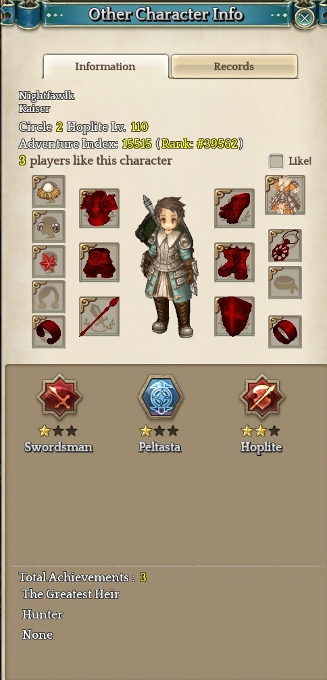The image size is (327, 680).
Task: Click The Greatest Heir achievement entry
Action: (x=71, y=594)
